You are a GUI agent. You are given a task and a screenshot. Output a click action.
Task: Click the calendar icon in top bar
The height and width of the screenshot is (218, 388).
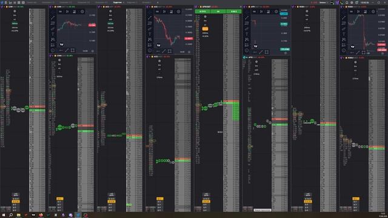click(x=356, y=2)
